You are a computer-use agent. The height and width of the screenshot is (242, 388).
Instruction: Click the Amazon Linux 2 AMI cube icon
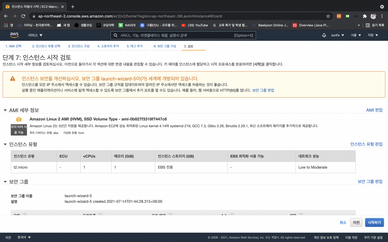[19, 119]
